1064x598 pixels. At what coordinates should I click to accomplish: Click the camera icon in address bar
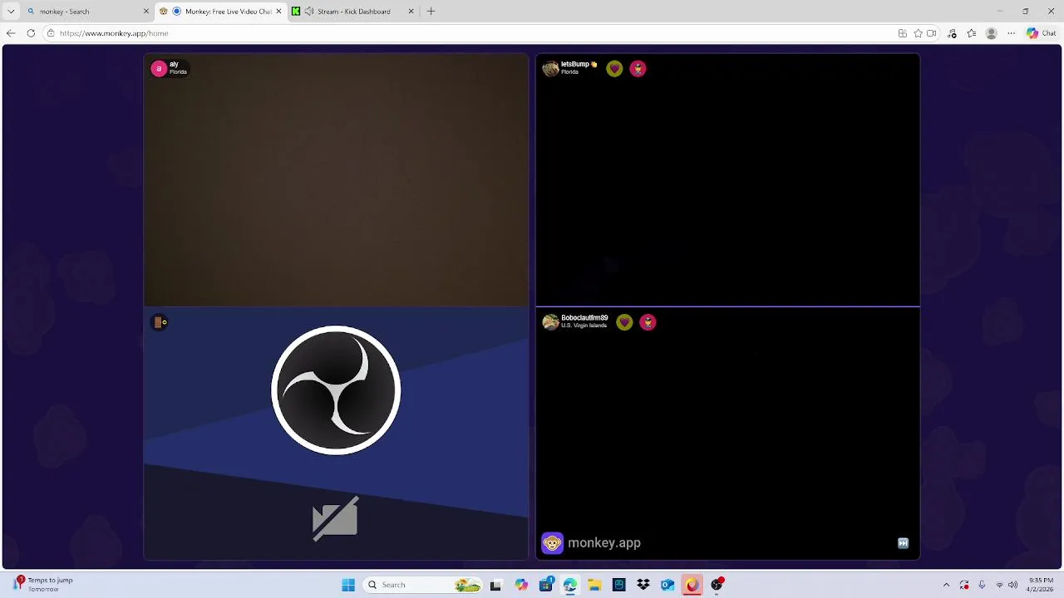tap(932, 33)
